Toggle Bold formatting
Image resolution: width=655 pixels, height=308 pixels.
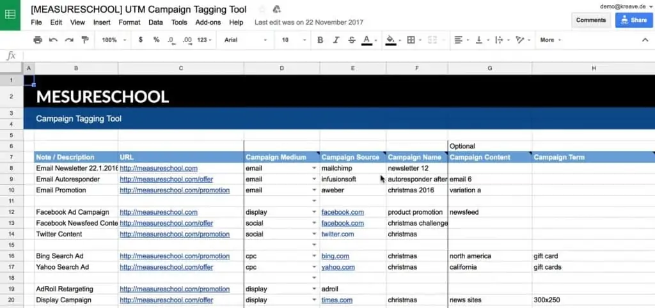(320, 40)
